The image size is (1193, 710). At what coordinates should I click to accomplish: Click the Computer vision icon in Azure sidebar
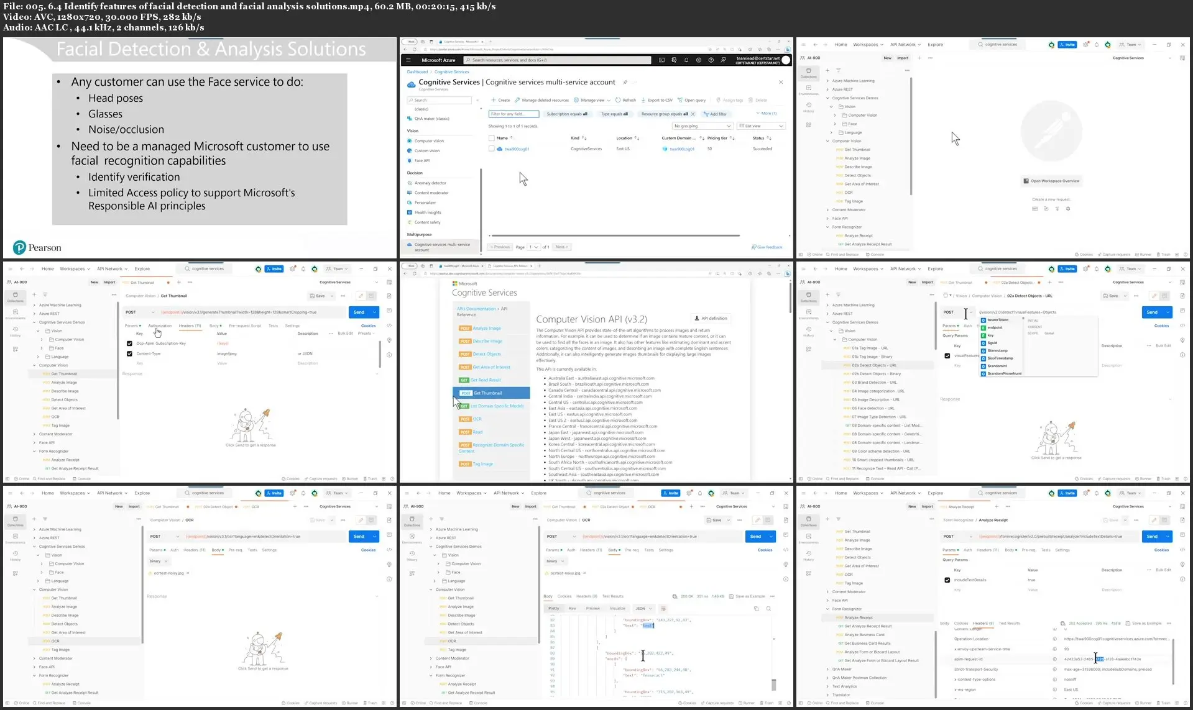pyautogui.click(x=410, y=141)
